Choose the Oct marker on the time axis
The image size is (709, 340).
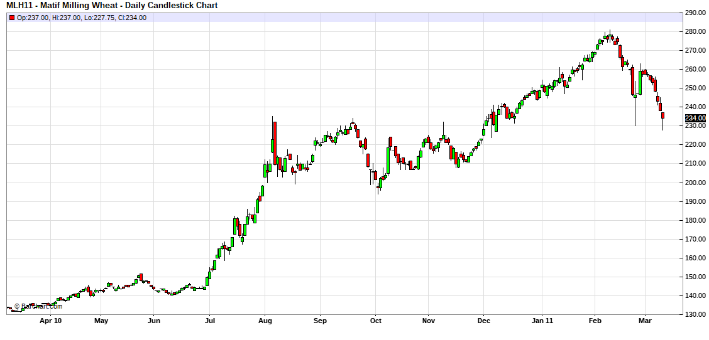point(375,321)
